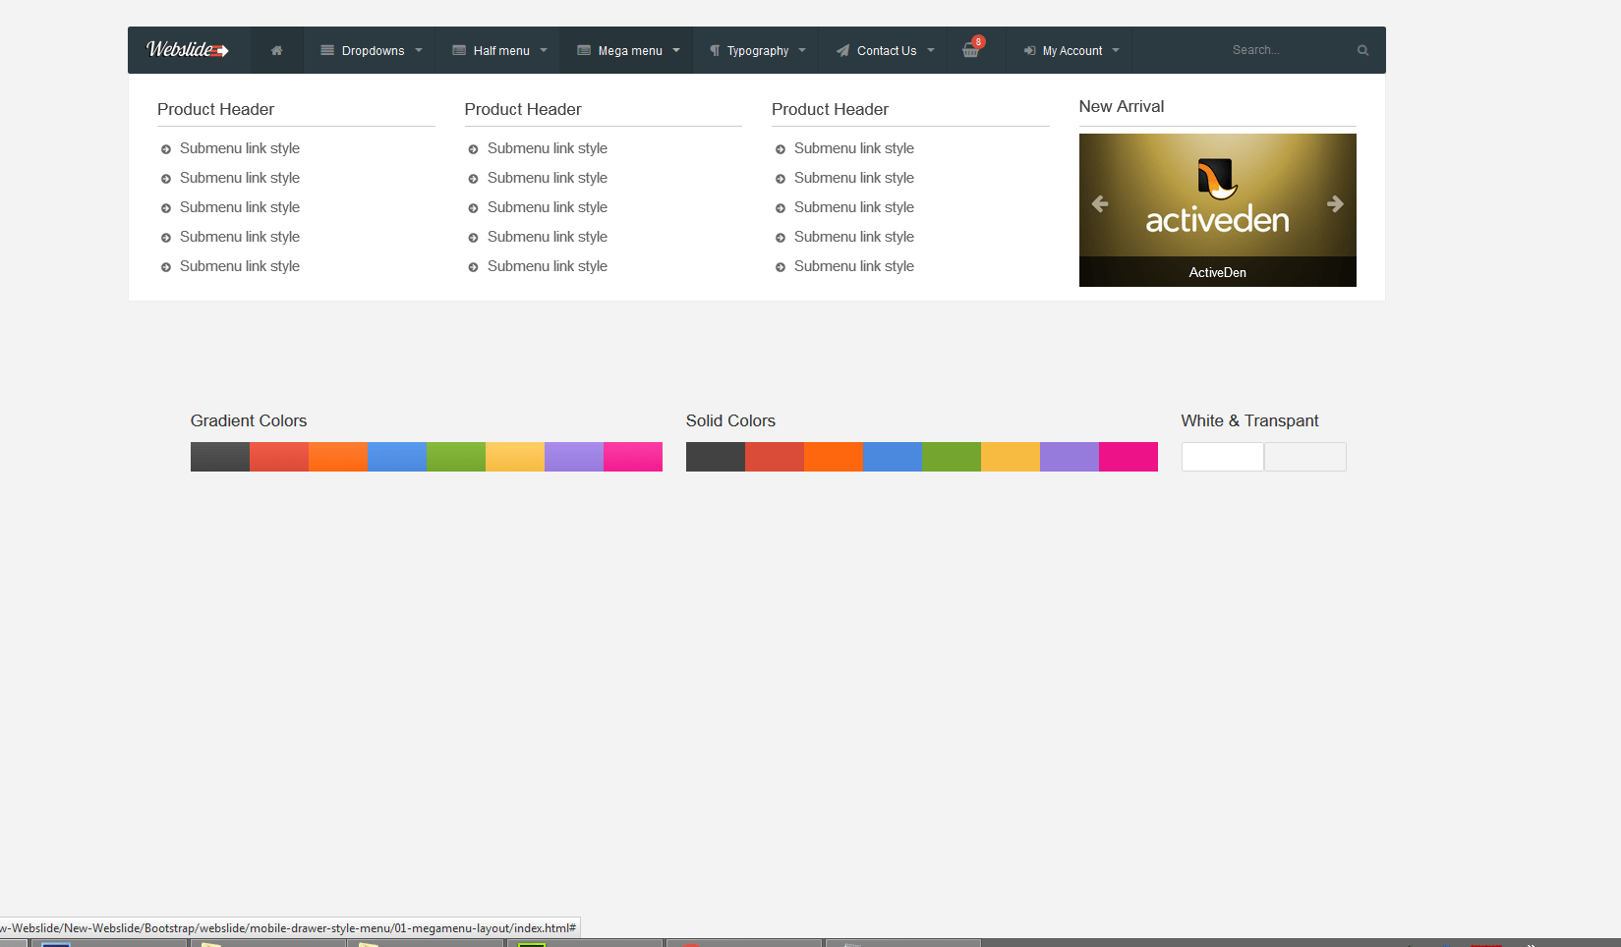The height and width of the screenshot is (947, 1621).
Task: Pick the pink gradient swatch
Action: click(x=633, y=457)
